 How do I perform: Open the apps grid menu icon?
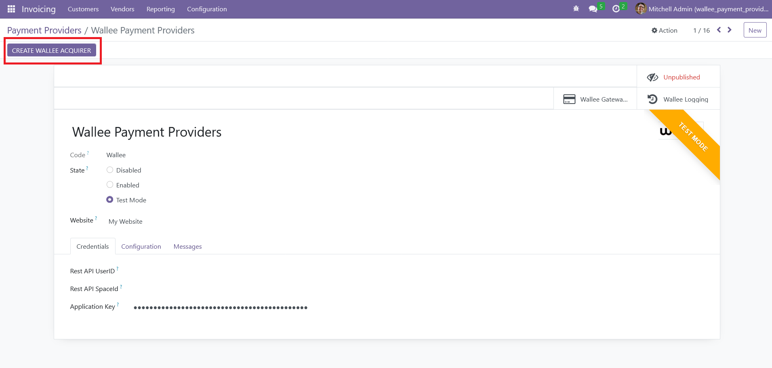[11, 9]
